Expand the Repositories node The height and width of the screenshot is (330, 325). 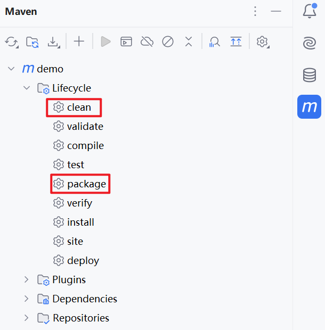pyautogui.click(x=26, y=318)
